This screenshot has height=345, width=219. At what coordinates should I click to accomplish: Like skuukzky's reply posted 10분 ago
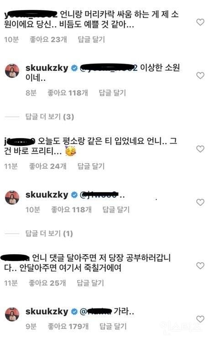(200, 202)
